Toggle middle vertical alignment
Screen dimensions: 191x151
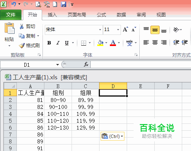coord(155,30)
